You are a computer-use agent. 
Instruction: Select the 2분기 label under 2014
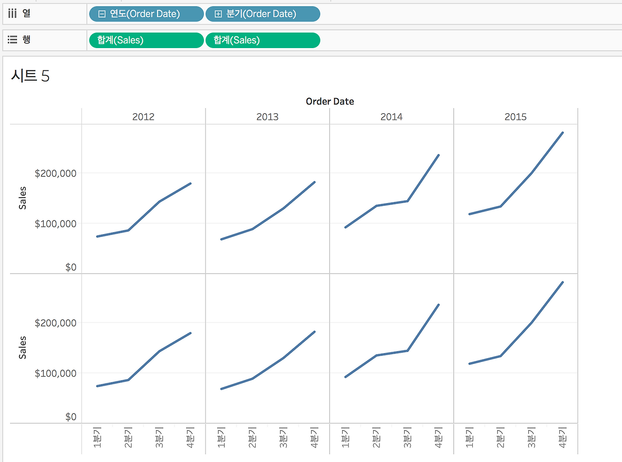376,437
